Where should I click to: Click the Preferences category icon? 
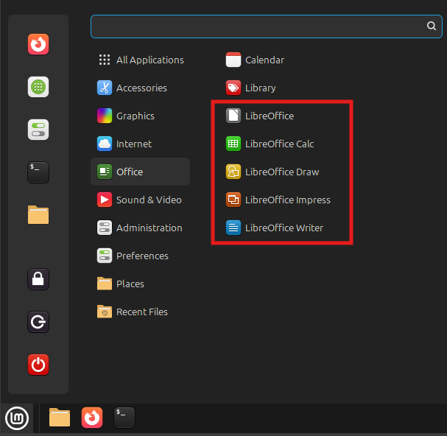point(105,256)
